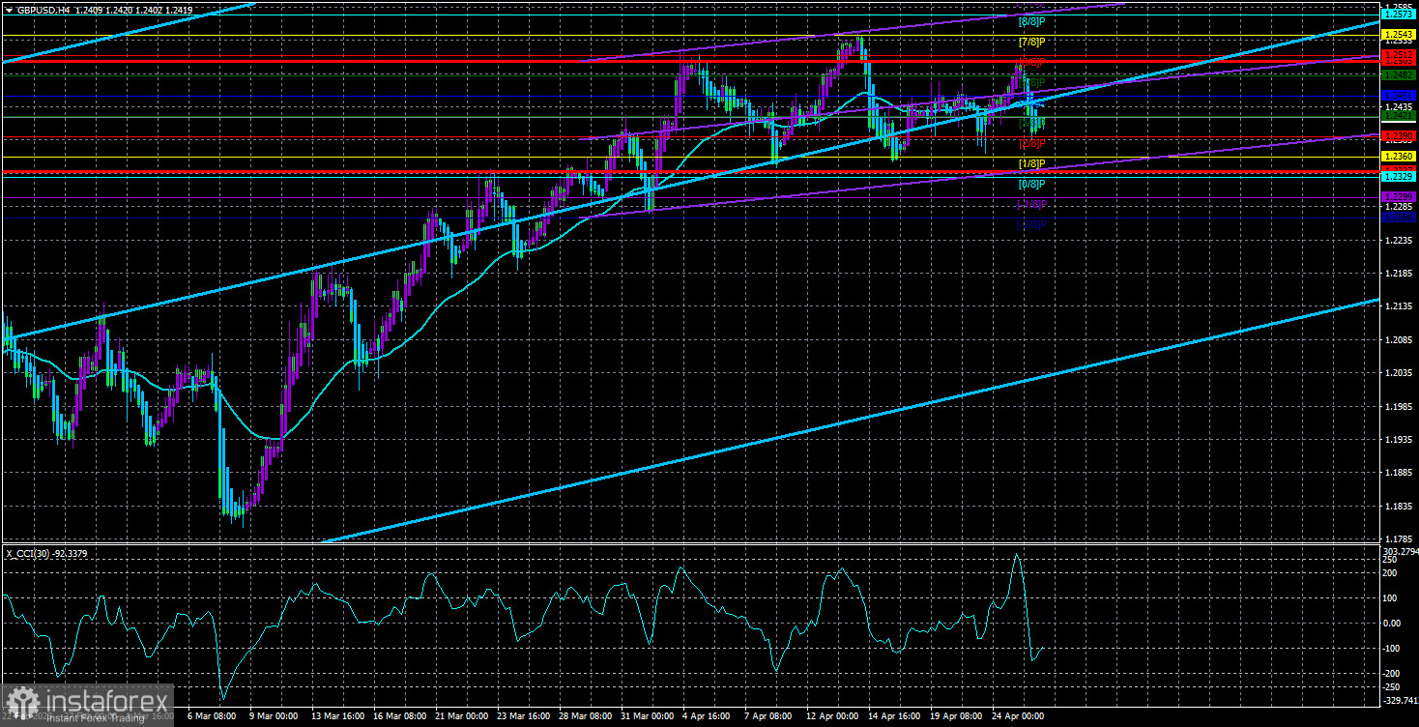The width and height of the screenshot is (1419, 727).
Task: Click the 1.2329 cyan price label
Action: (x=1399, y=177)
